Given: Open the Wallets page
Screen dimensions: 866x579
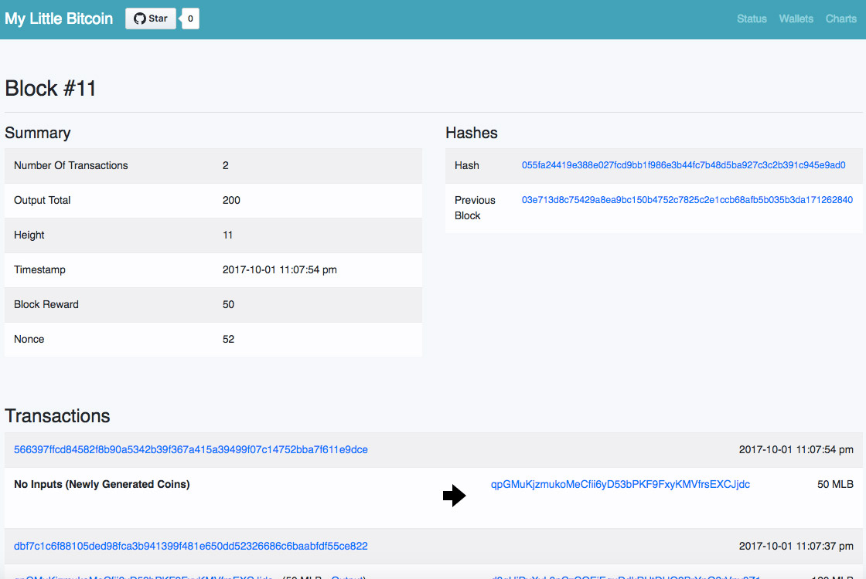Looking at the screenshot, I should [x=796, y=19].
